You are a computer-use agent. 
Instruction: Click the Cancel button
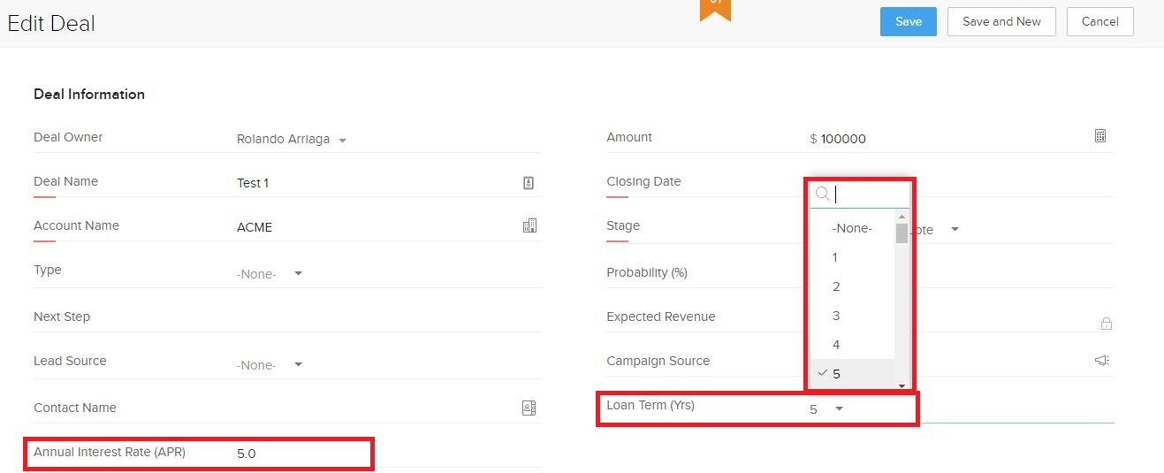coord(1099,22)
